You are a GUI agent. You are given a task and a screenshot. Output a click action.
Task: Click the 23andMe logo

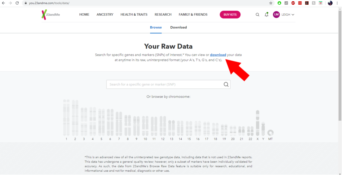coord(51,15)
